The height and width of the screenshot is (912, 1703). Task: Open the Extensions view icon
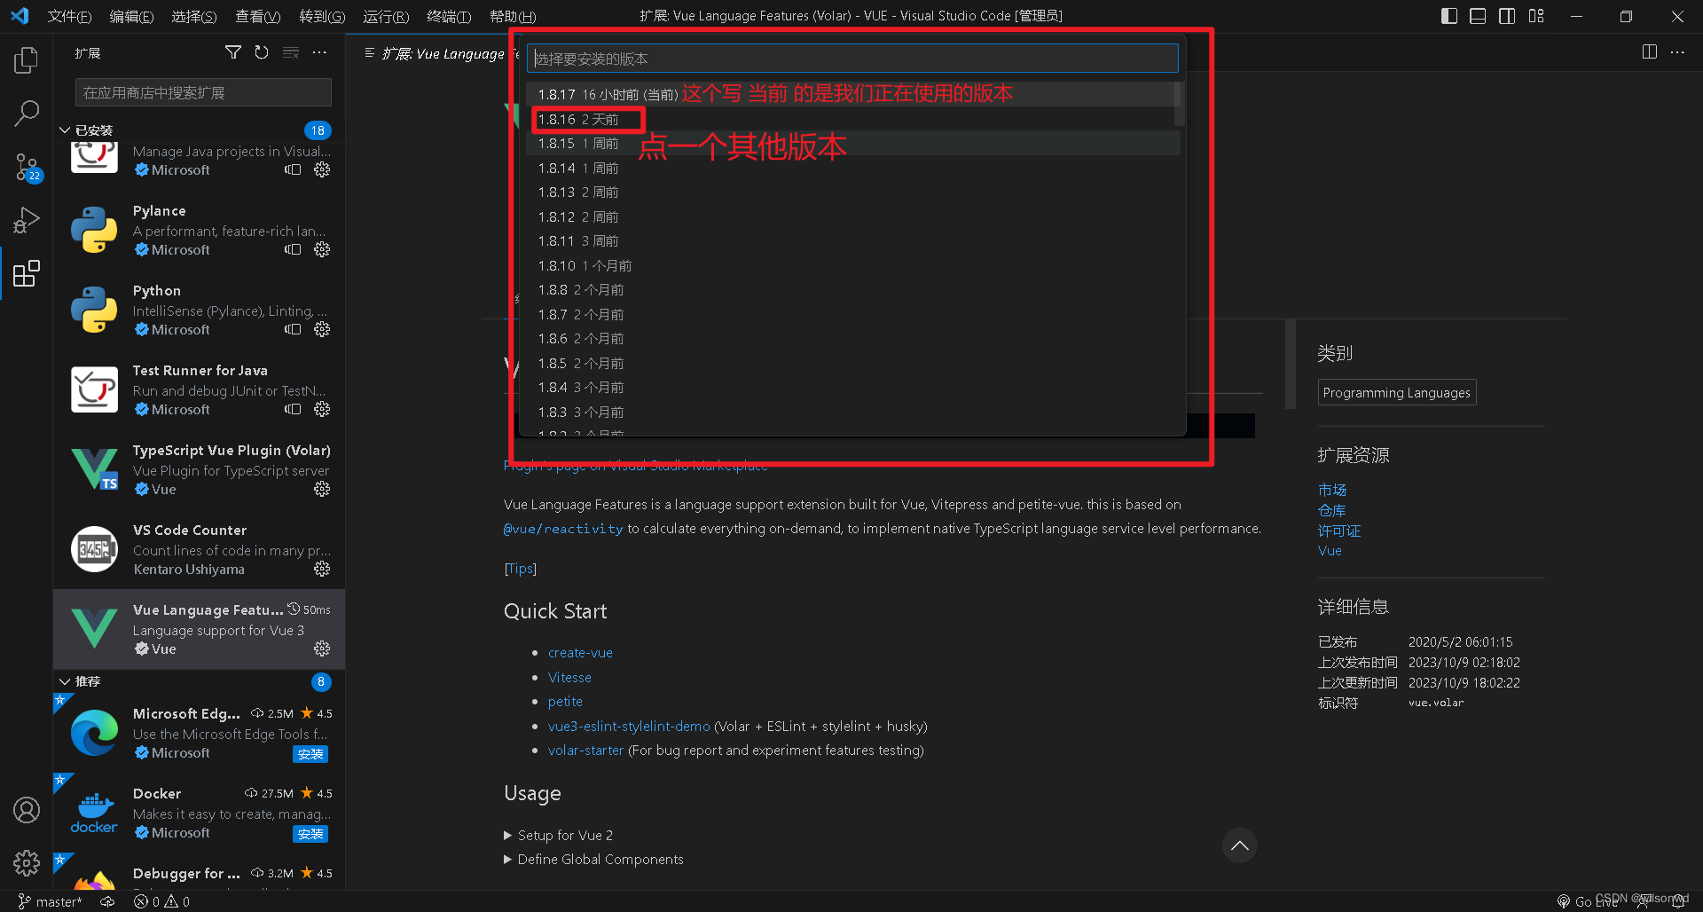[x=27, y=273]
